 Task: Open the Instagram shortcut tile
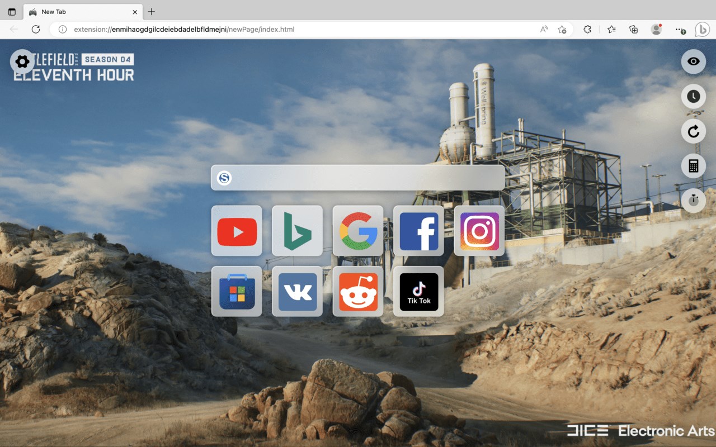479,231
